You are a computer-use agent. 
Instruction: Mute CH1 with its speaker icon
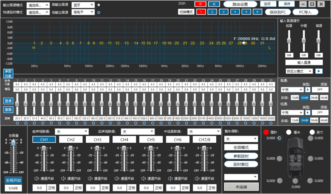37,179
